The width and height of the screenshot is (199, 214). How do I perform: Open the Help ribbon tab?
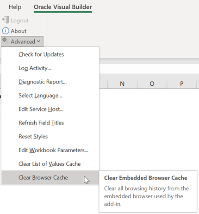(15, 7)
